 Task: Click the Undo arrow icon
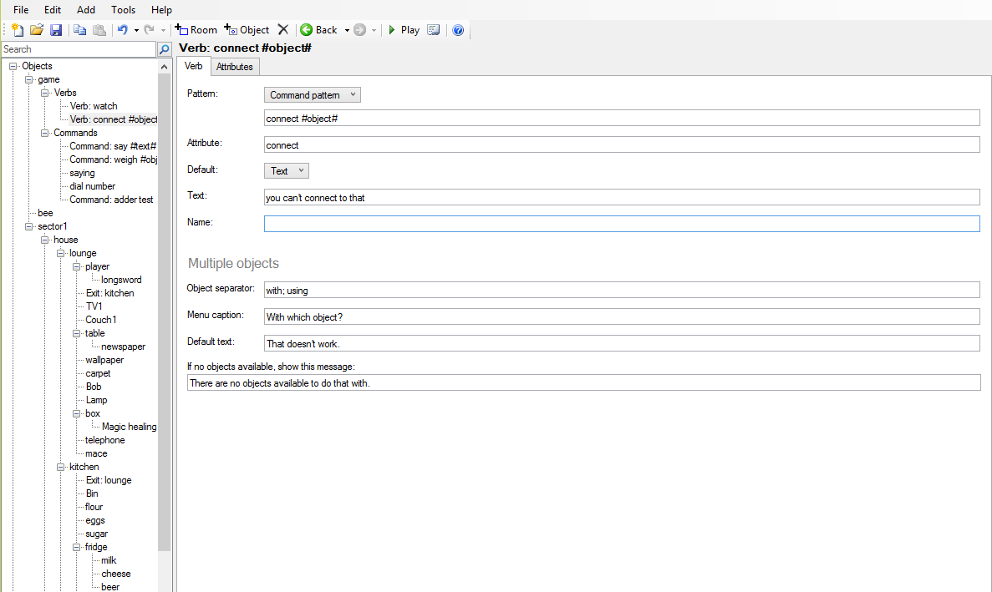122,30
